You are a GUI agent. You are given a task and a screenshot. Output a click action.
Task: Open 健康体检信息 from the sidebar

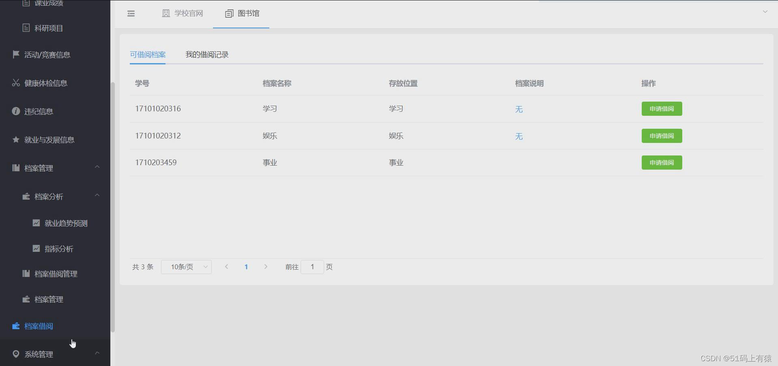pos(15,83)
